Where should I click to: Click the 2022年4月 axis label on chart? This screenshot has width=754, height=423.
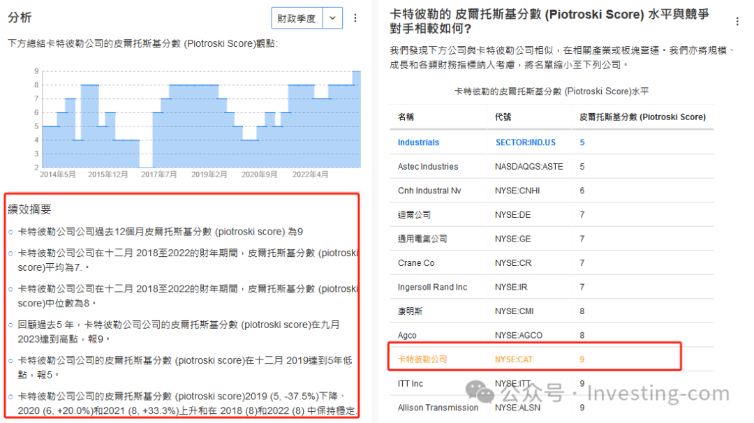310,175
